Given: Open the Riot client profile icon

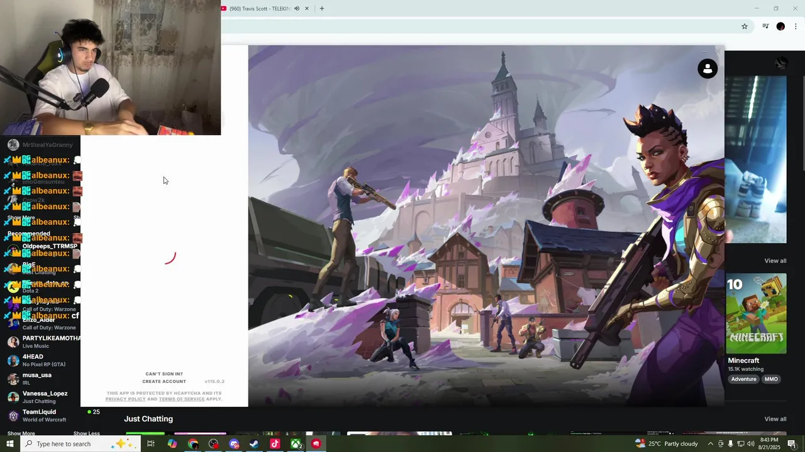Looking at the screenshot, I should [708, 68].
